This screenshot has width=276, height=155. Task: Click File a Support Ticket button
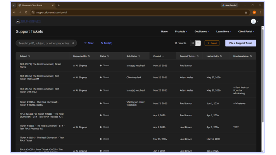click(x=241, y=43)
